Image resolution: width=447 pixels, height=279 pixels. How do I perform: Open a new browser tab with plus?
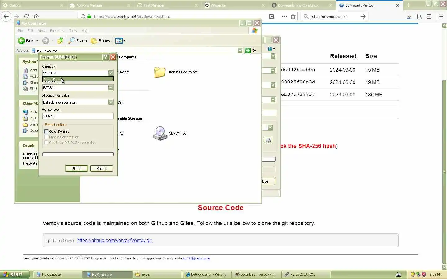click(x=408, y=5)
